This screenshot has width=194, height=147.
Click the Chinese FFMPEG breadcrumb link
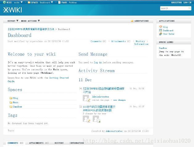coord(31,29)
